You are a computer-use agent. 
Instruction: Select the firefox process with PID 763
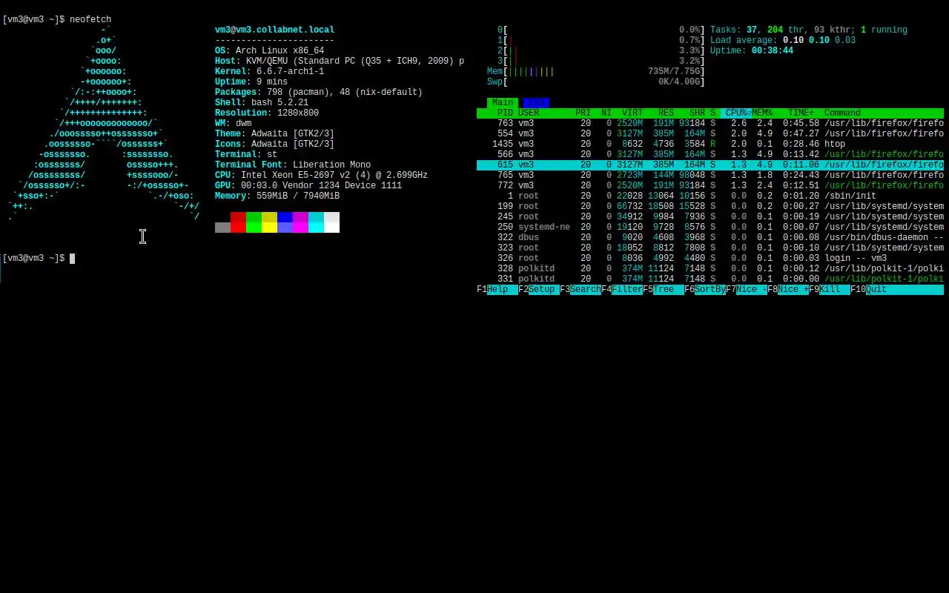(710, 123)
